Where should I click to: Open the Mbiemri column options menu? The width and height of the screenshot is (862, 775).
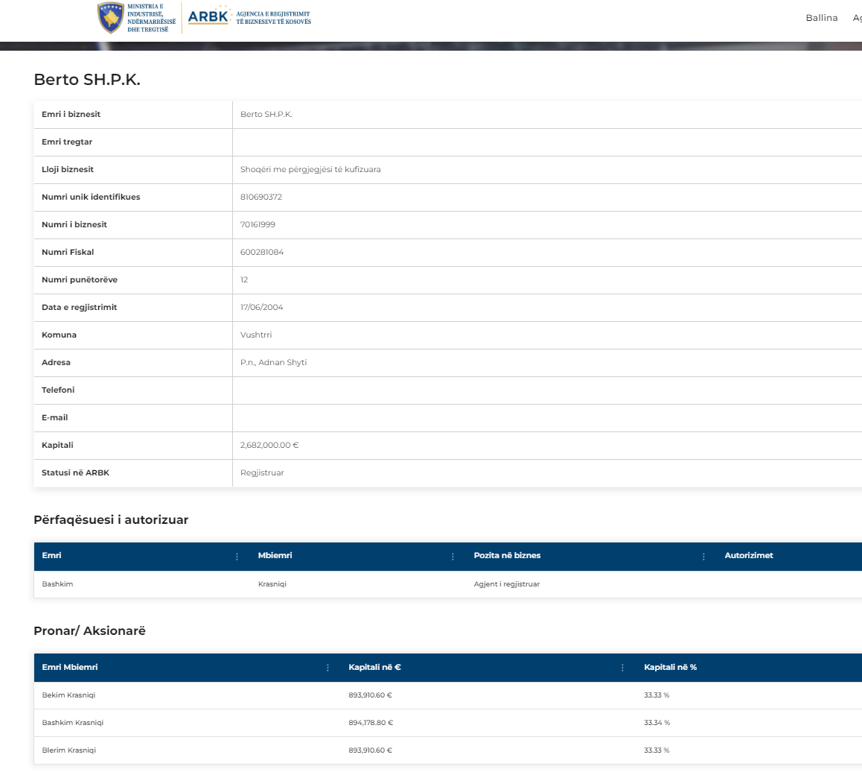tap(453, 557)
